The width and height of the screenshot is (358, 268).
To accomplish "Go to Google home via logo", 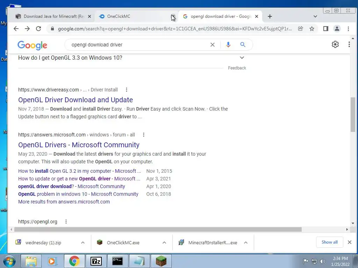I will point(33,45).
